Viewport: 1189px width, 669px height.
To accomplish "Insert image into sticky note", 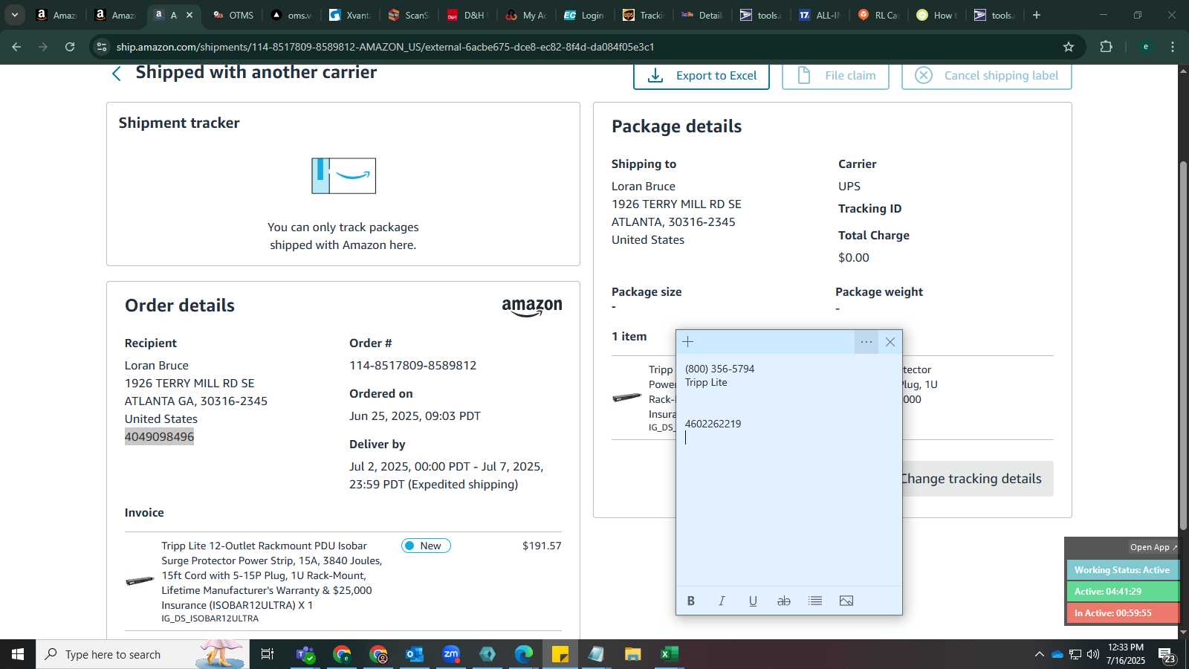I will pos(846,601).
